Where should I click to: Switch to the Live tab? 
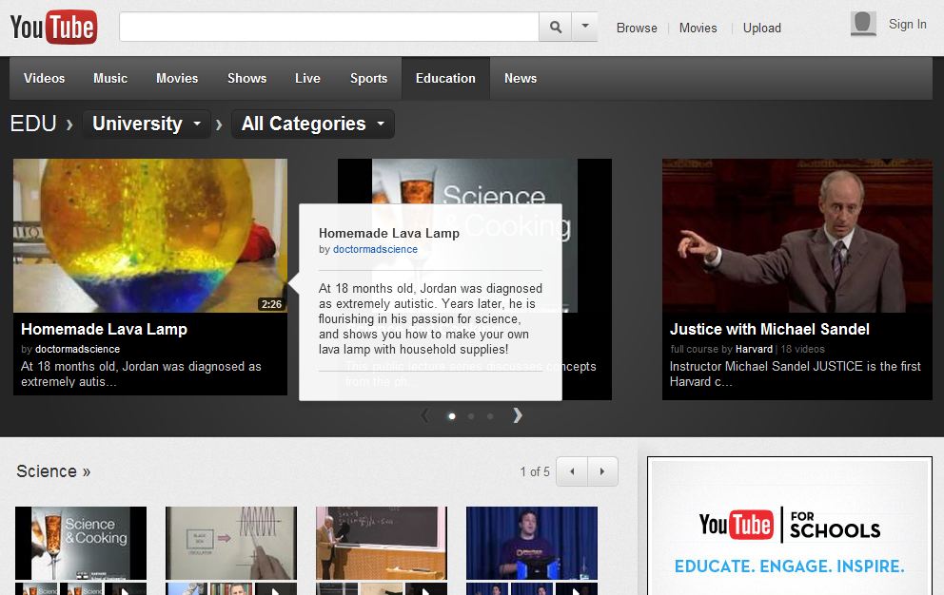[307, 78]
